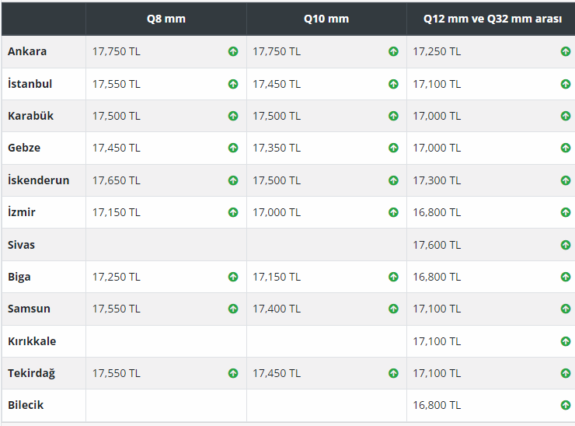Viewport: 575px width, 426px height.
Task: Click the green arrow next to Samsun Q8 price
Action: [x=233, y=309]
